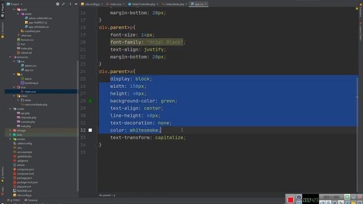Switch to the vite.config.js editor tab
This screenshot has width=363, height=204.
92,4
